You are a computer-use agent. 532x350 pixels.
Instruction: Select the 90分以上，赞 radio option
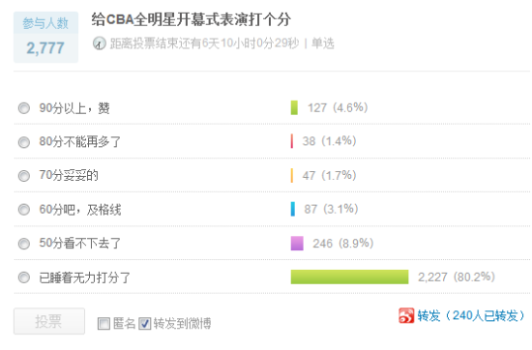click(x=24, y=108)
